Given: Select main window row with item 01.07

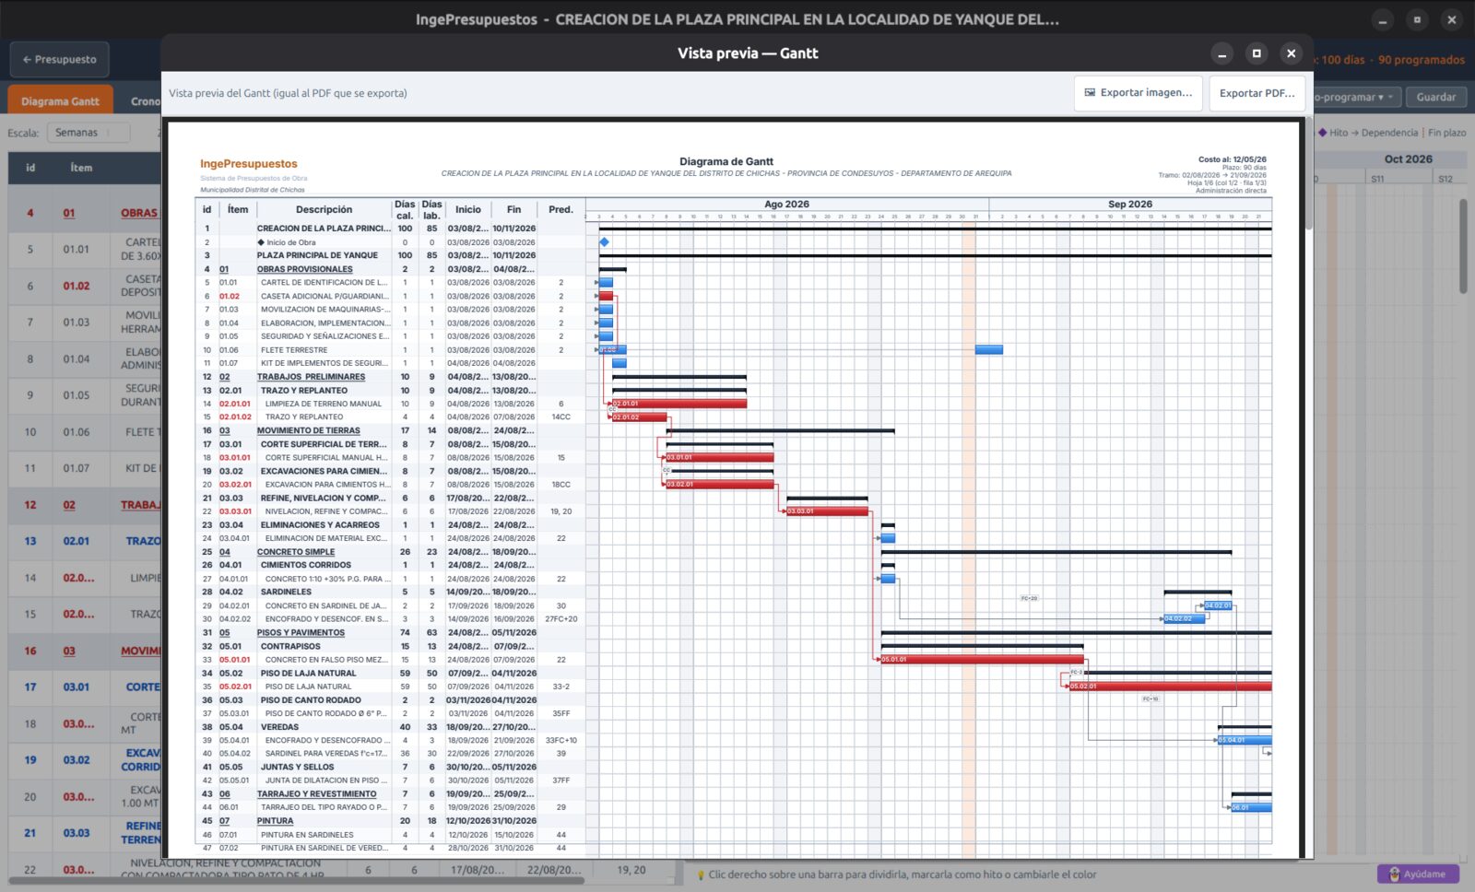Looking at the screenshot, I should (85, 468).
